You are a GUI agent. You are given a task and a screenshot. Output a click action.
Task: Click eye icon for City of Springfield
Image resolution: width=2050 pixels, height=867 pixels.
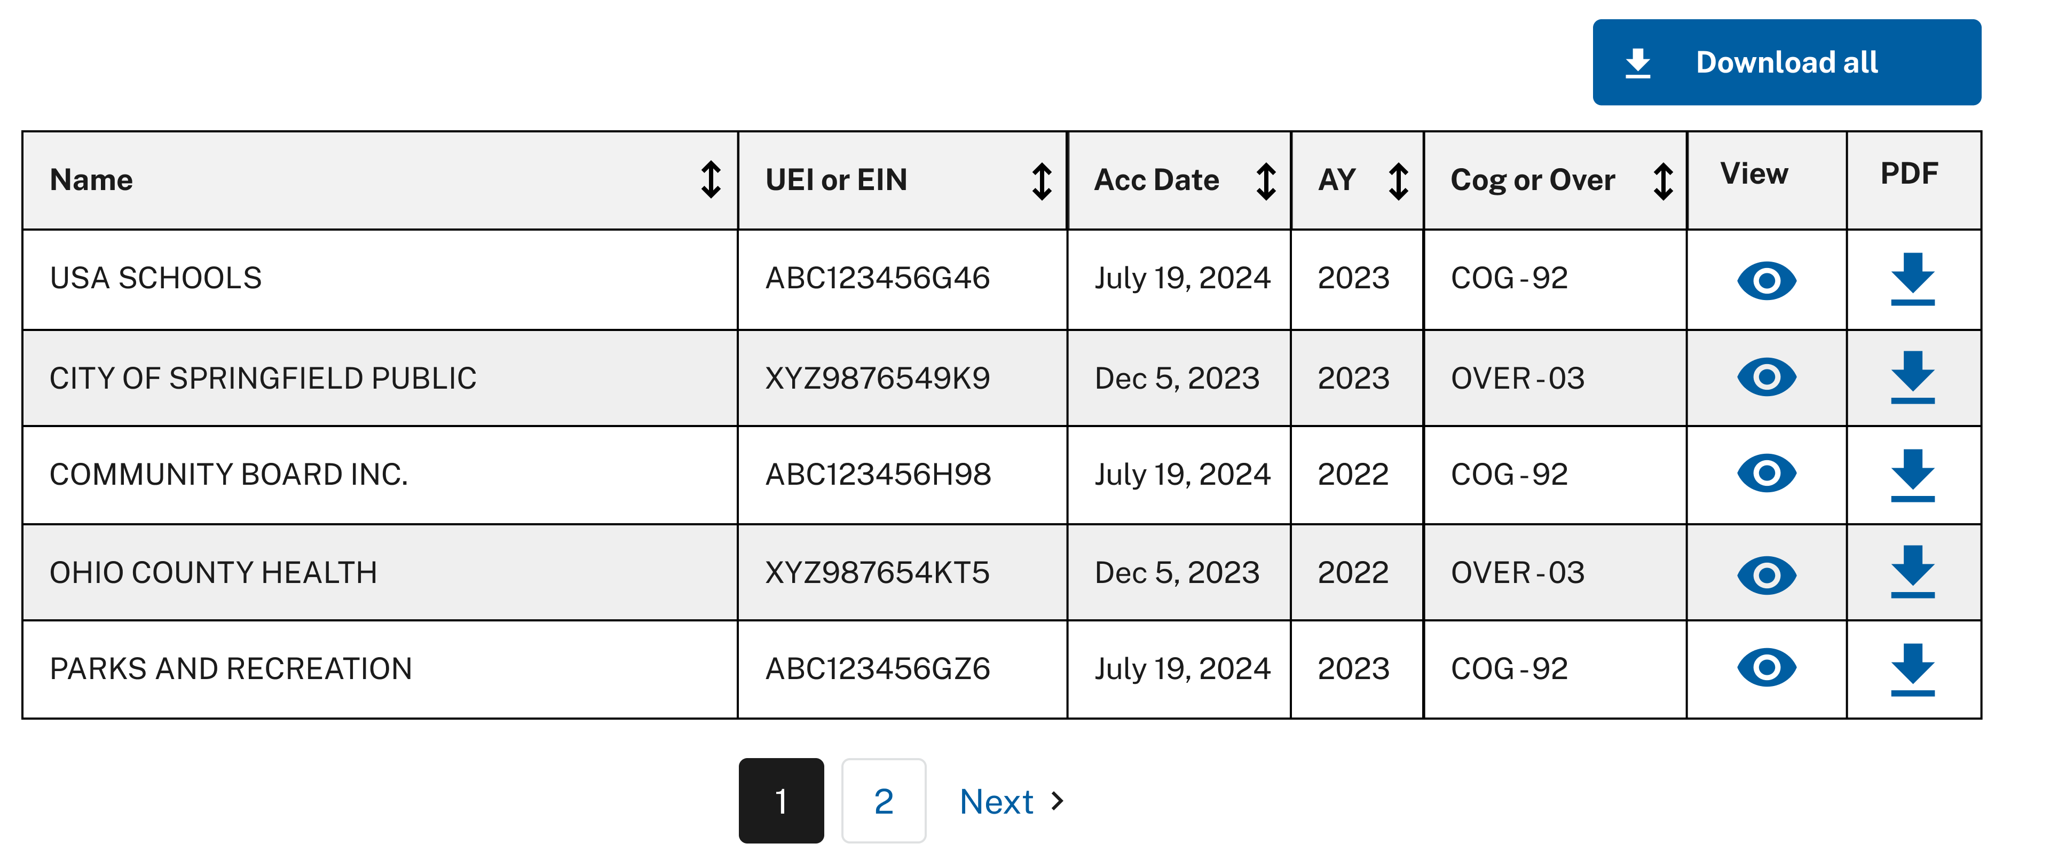point(1766,376)
